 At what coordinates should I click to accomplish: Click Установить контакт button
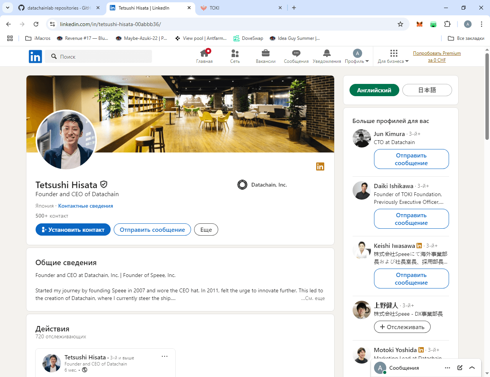[x=73, y=229]
